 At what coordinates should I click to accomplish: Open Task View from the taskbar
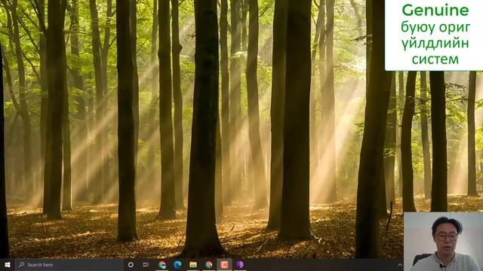pyautogui.click(x=146, y=265)
